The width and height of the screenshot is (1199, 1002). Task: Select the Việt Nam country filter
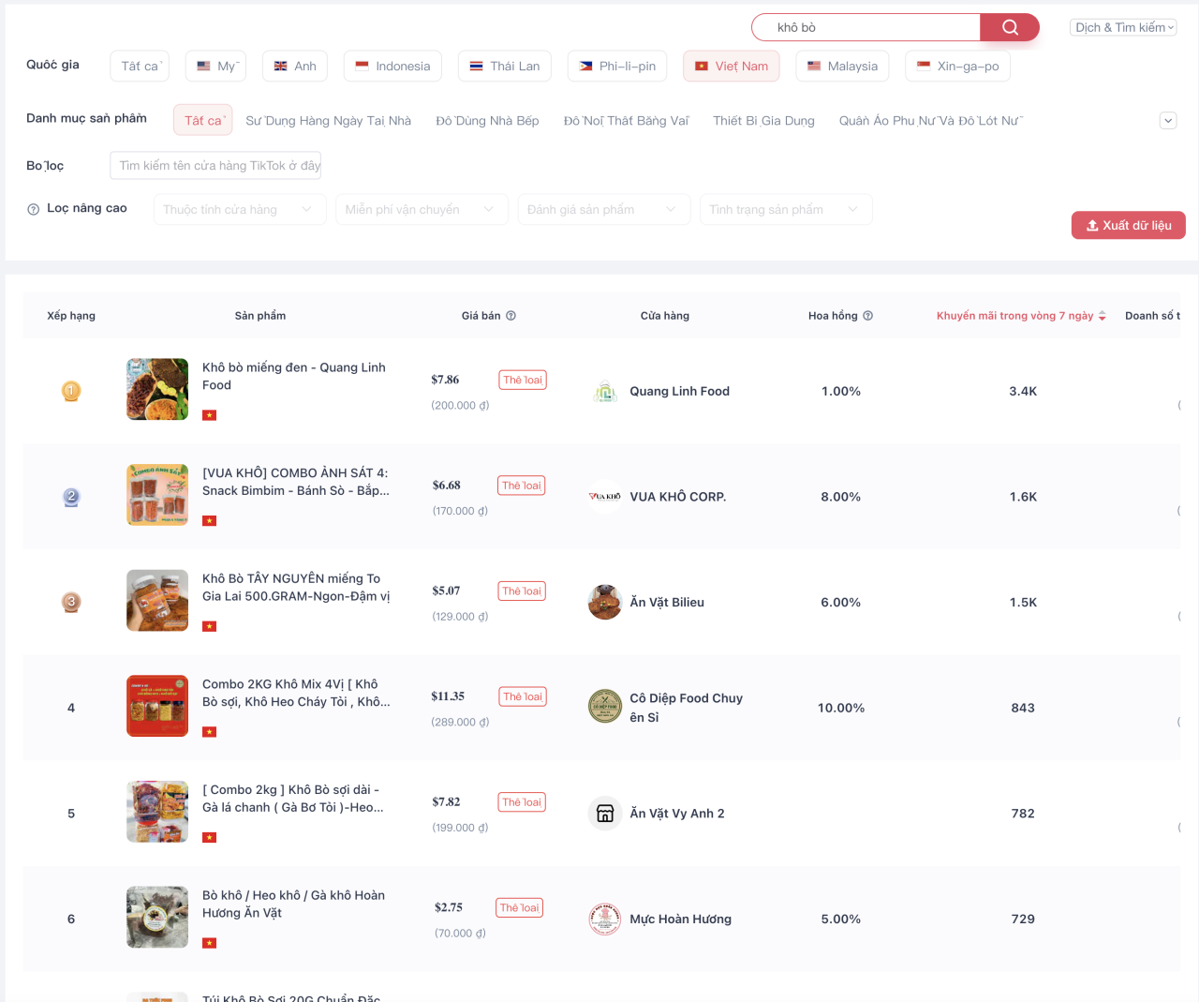[x=732, y=67]
